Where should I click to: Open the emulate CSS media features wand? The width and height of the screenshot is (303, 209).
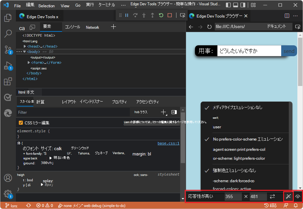[x=288, y=196]
